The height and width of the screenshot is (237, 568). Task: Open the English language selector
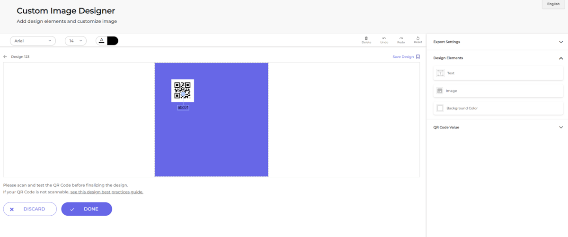click(x=553, y=4)
